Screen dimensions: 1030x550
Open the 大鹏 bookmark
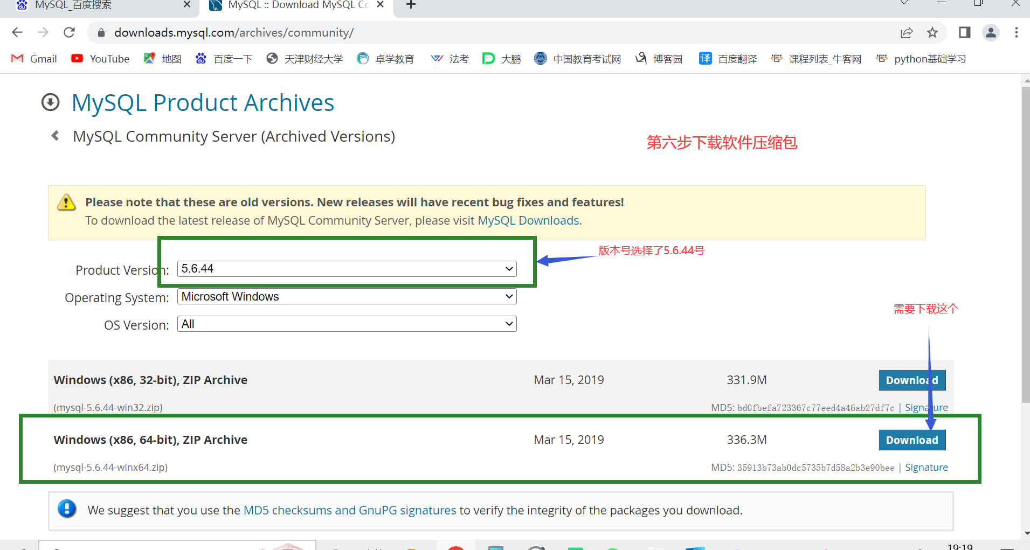[502, 59]
